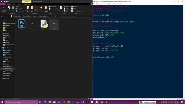Open the Copy to dropdown

click(x=32, y=9)
